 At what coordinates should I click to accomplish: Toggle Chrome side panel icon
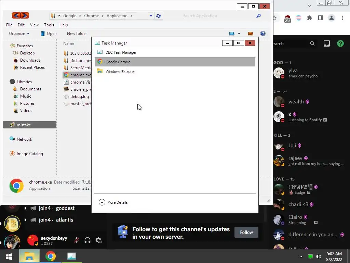pos(321,18)
